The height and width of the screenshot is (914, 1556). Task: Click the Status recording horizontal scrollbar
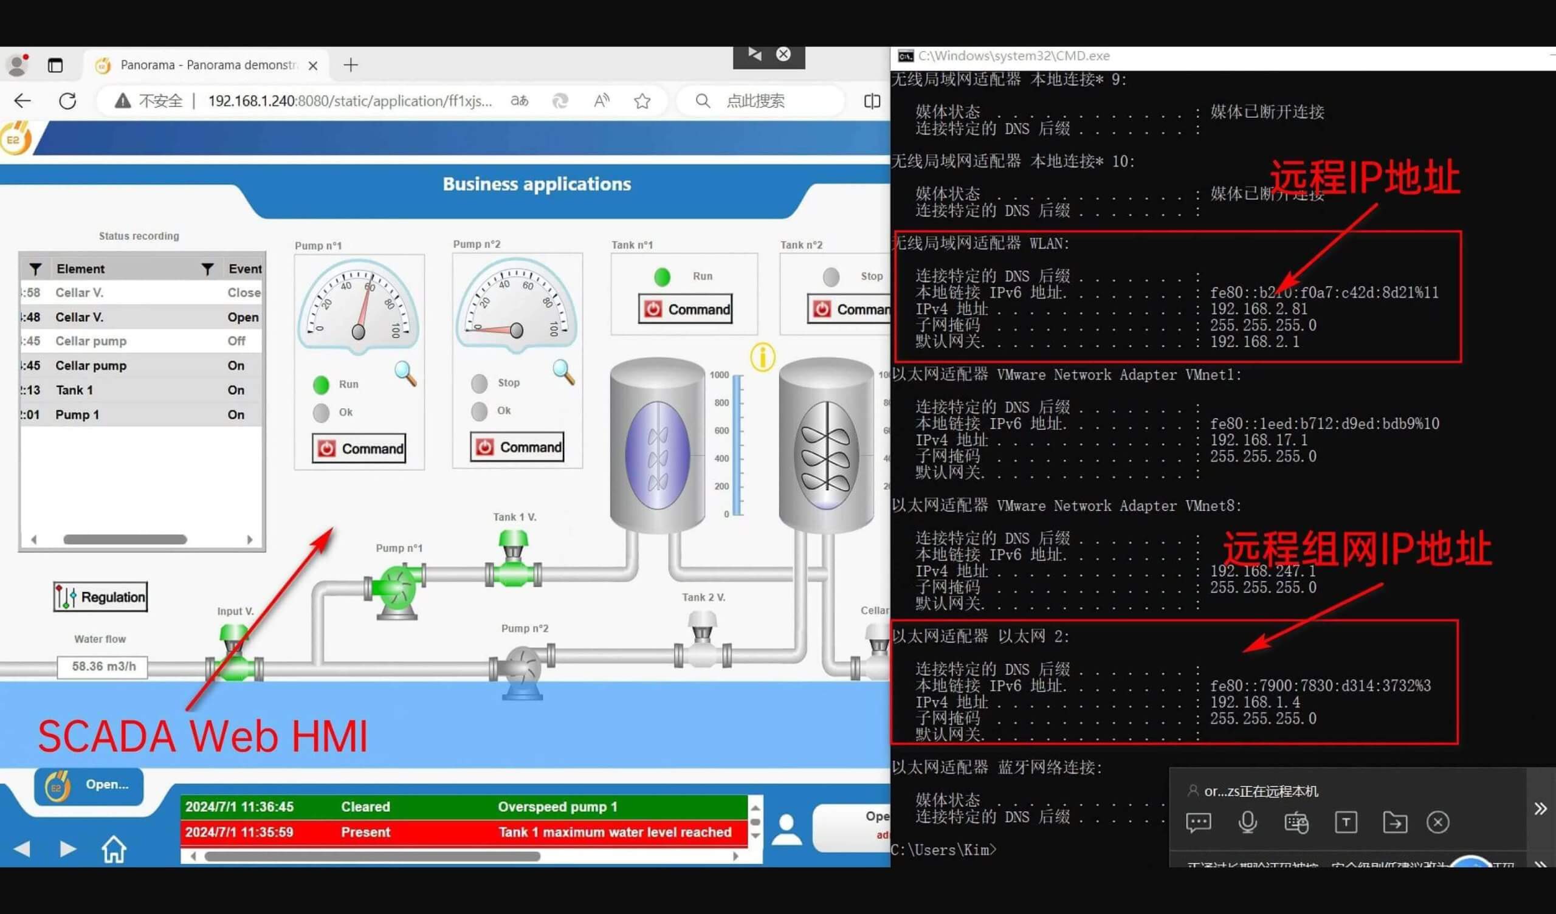[x=125, y=539]
